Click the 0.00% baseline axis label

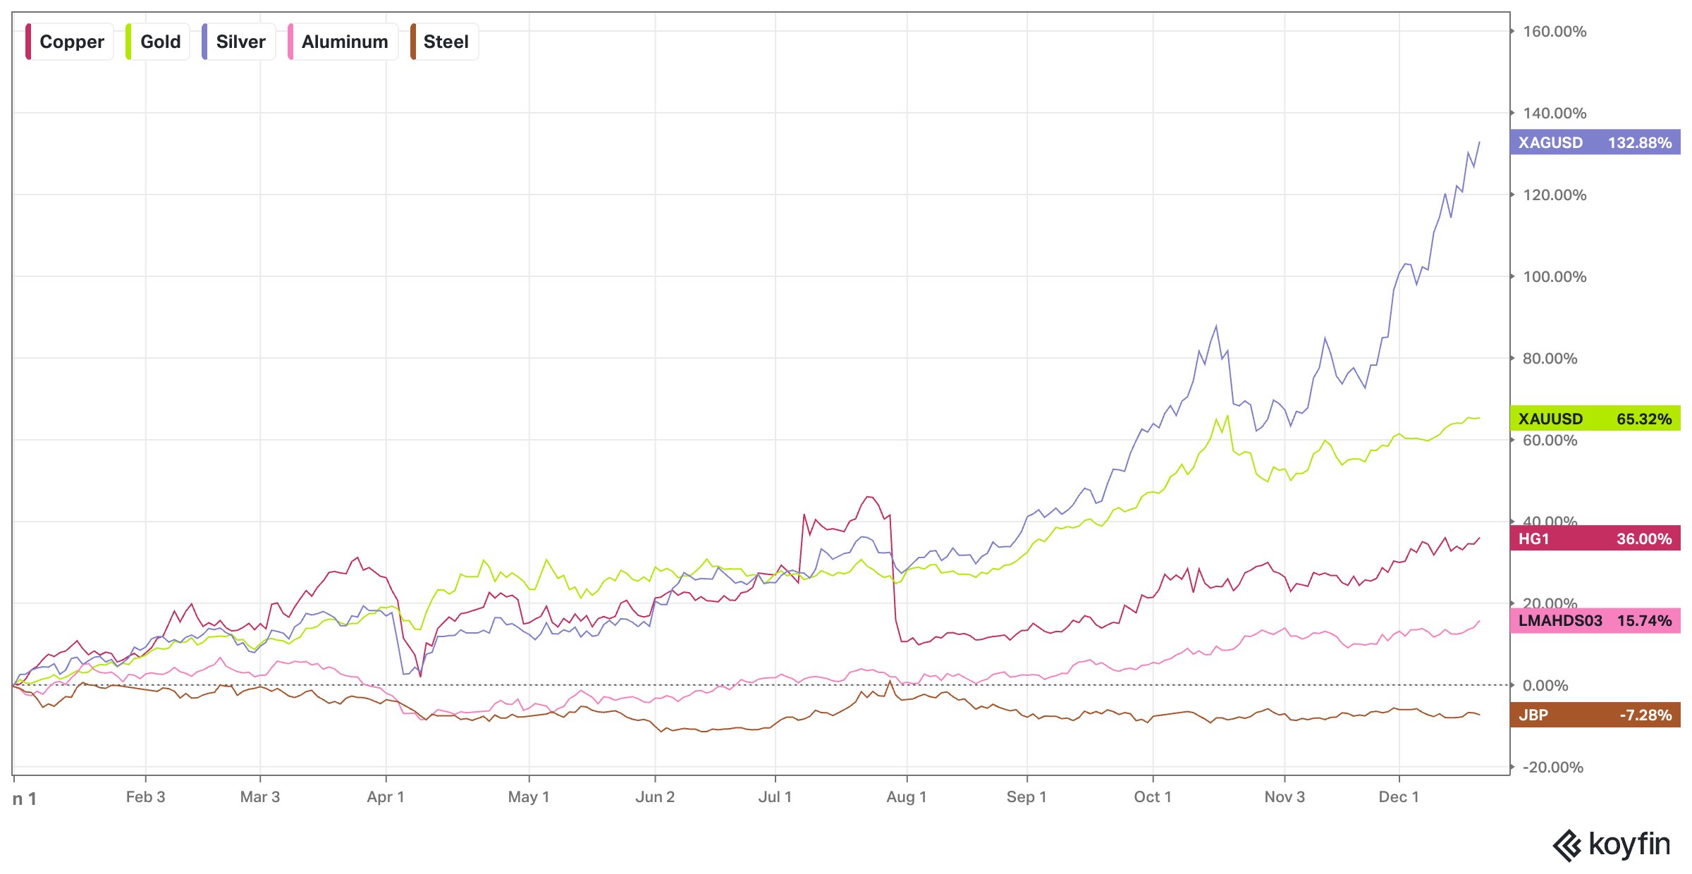(1545, 685)
